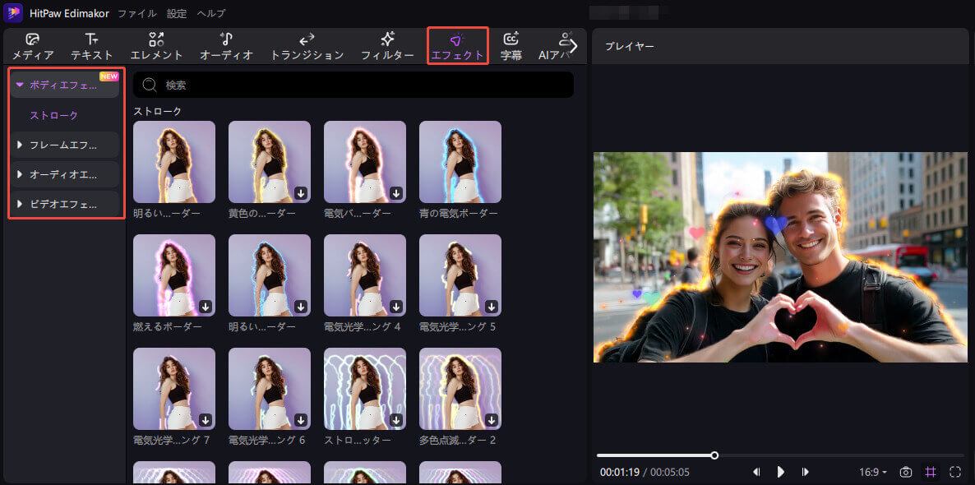Download the 燃えるボーダー effect
The height and width of the screenshot is (485, 975).
(x=206, y=307)
